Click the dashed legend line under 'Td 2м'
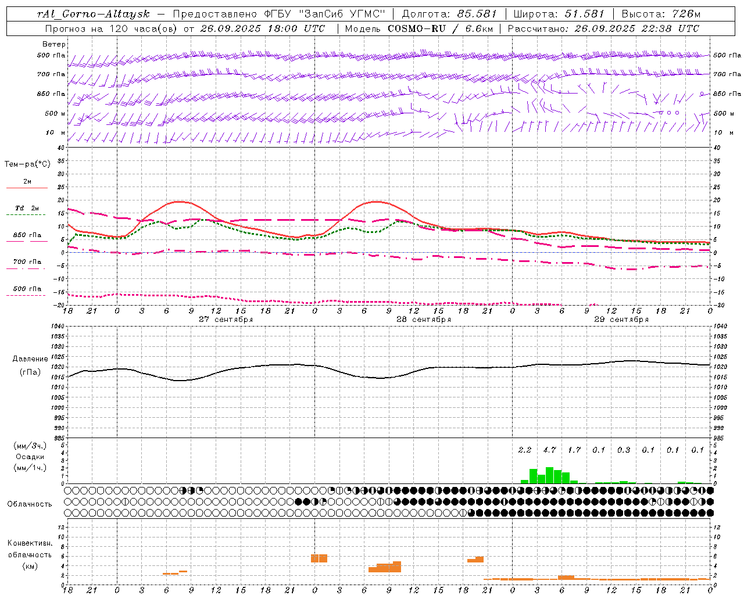 [26, 214]
